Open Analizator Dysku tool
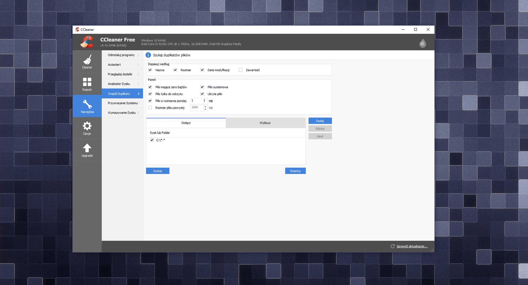Viewport: 528px width, 285px height. click(x=122, y=84)
